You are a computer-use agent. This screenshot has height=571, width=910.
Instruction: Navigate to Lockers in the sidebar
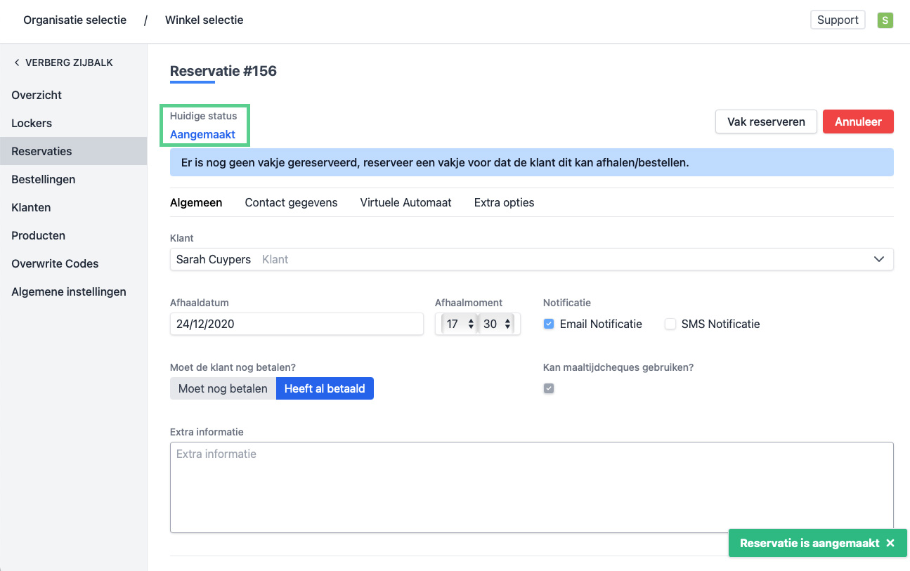[x=32, y=123]
